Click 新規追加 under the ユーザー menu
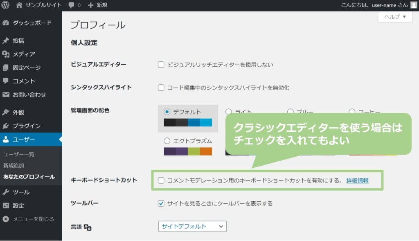Image resolution: width=419 pixels, height=241 pixels. pyautogui.click(x=14, y=166)
